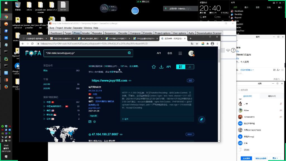Screen dimensions: 286x161
Task: Open the chat recipient dropdown 会议中所有人
Action: click(247, 70)
